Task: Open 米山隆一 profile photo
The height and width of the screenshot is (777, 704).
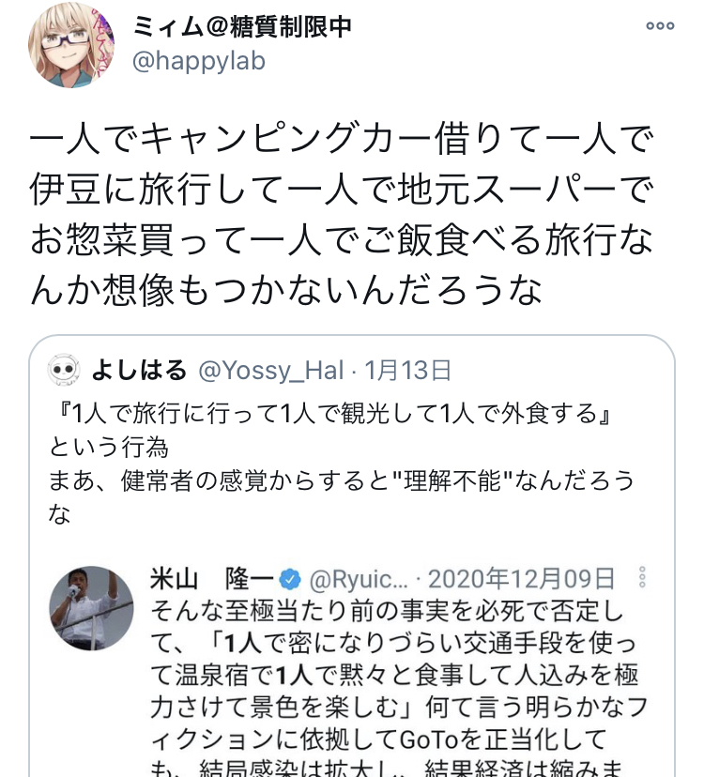Action: tap(91, 608)
